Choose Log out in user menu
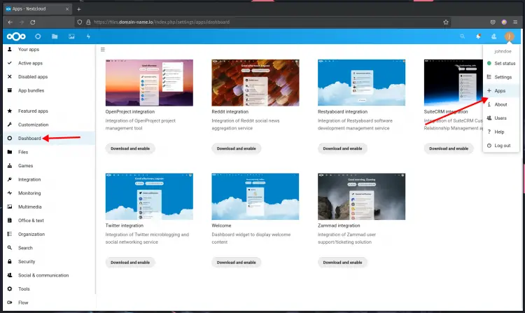Viewport: 525px width, 313px height. pyautogui.click(x=501, y=146)
